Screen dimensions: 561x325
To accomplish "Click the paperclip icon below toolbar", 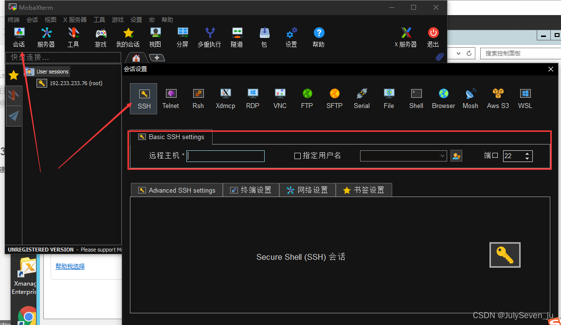I will [x=440, y=57].
